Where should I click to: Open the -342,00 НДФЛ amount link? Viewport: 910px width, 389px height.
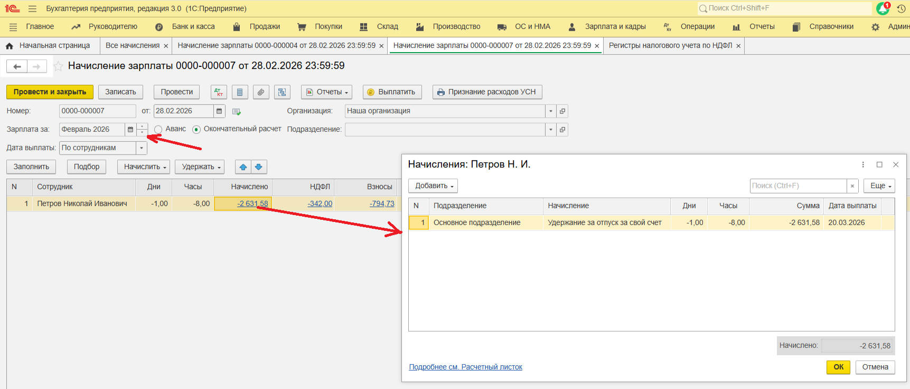[x=320, y=204]
